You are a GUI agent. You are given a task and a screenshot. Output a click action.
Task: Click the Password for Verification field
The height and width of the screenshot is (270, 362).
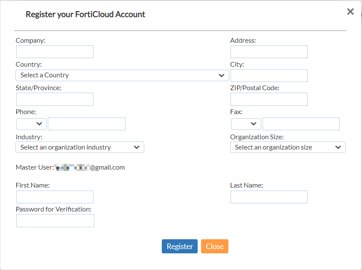click(x=55, y=220)
